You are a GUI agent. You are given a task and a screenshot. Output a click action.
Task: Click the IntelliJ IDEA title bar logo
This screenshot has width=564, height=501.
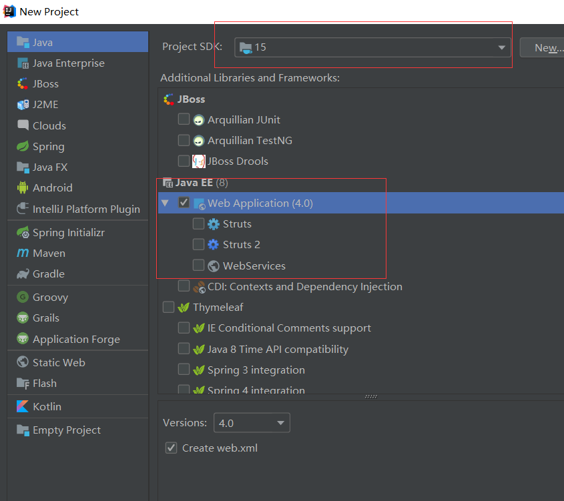9,11
